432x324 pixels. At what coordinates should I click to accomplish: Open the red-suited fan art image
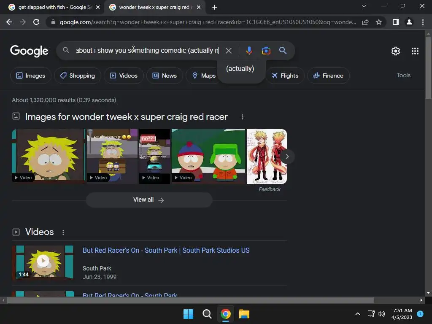click(267, 156)
